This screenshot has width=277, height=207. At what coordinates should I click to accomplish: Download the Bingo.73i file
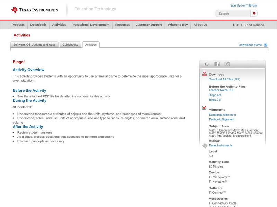pos(215,100)
